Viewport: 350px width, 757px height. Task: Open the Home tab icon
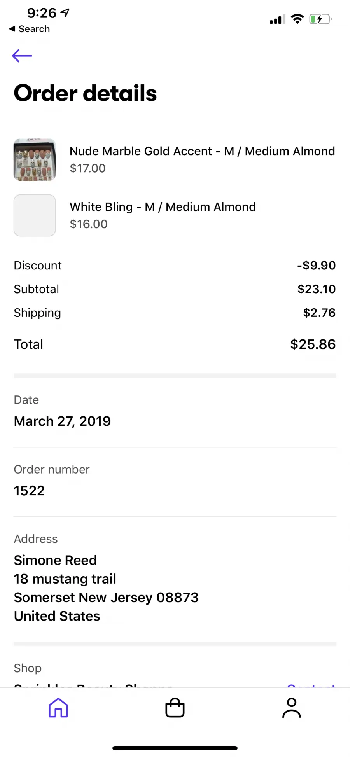pyautogui.click(x=58, y=708)
